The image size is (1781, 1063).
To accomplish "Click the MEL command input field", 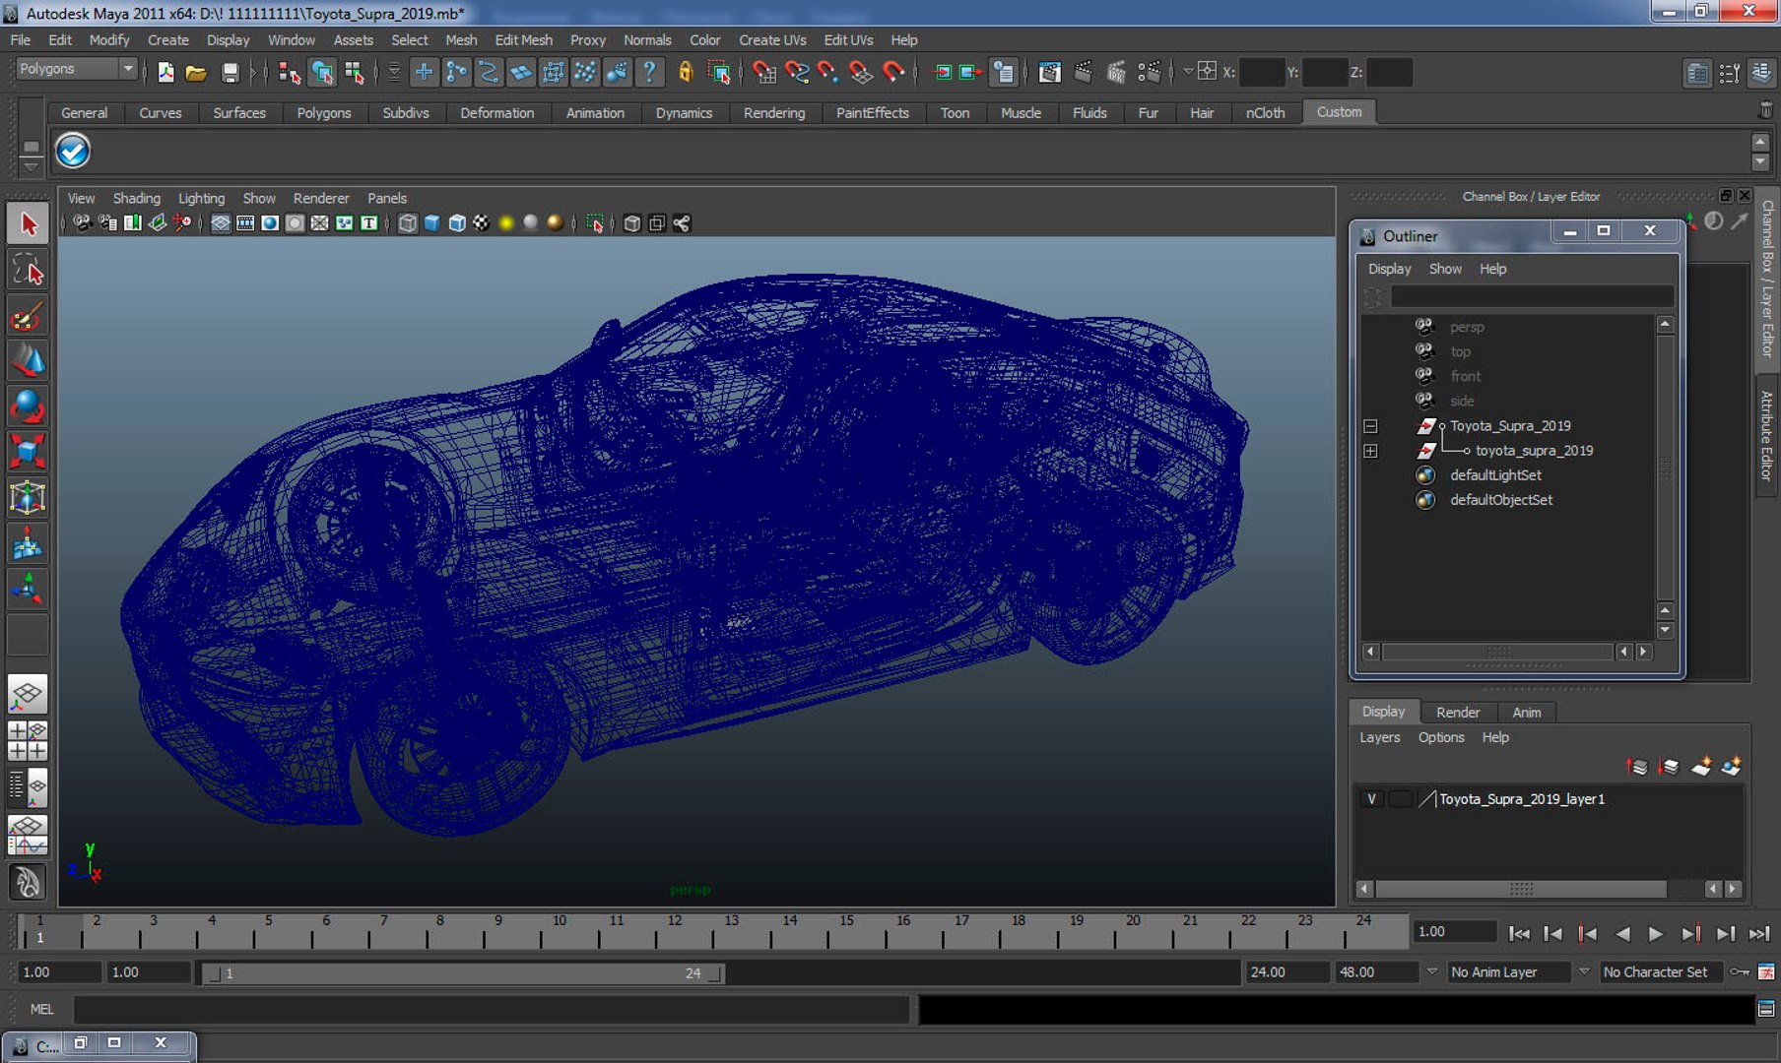I will point(491,1009).
